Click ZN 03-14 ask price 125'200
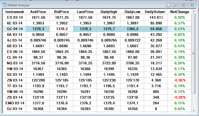199x116 pixels. click(x=38, y=80)
